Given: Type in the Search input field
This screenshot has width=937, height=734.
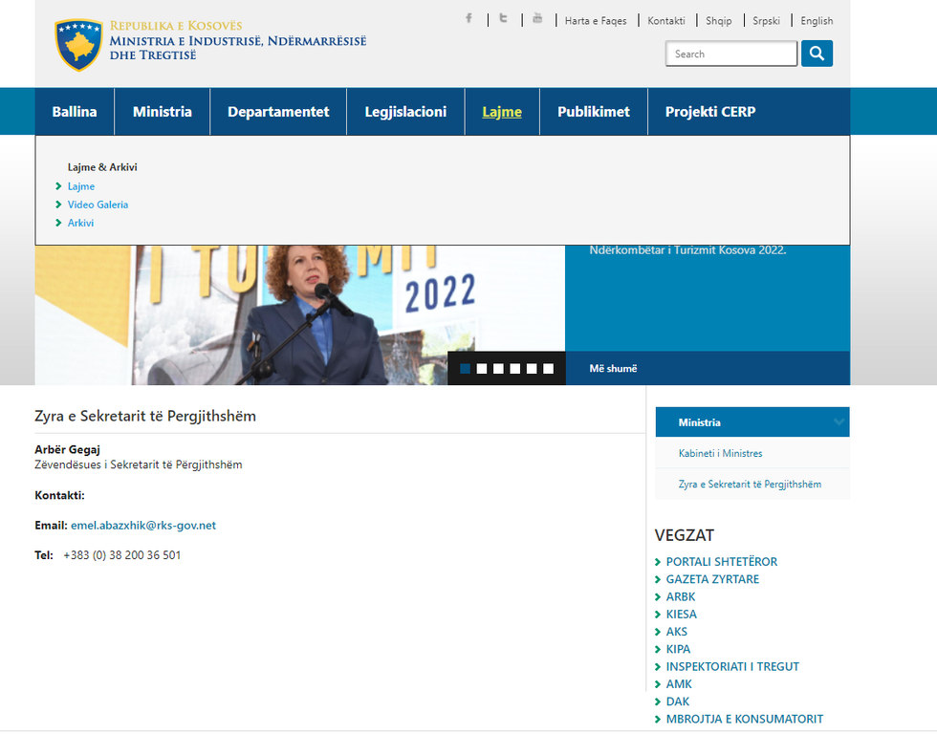Looking at the screenshot, I should click(x=730, y=54).
